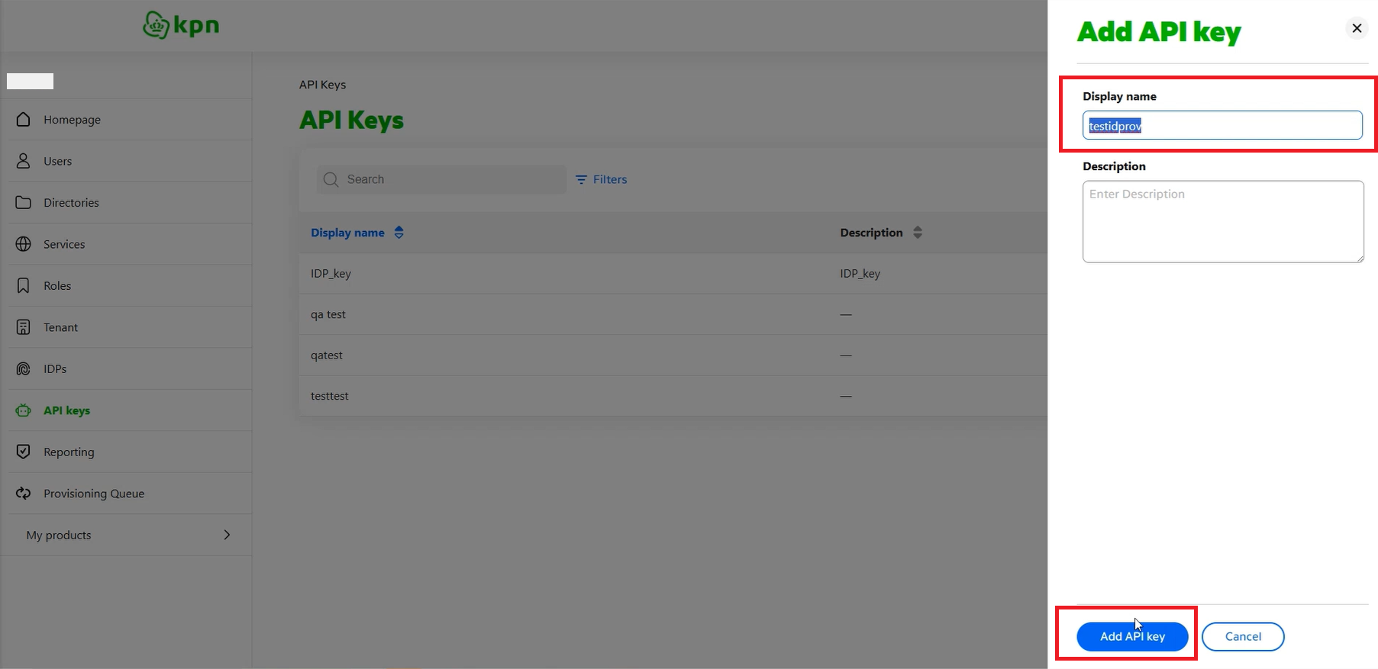Focus the Display name input field

(x=1222, y=125)
